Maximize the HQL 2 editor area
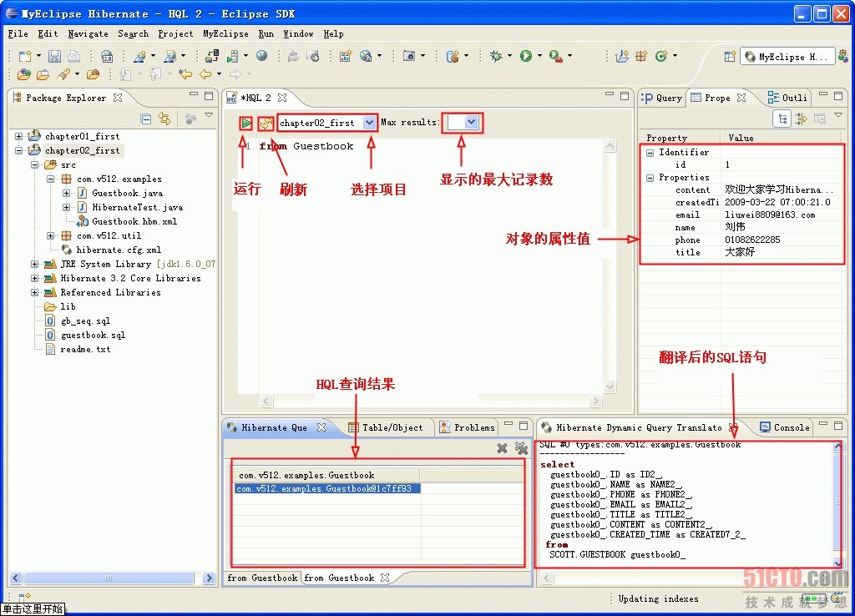Image resolution: width=855 pixels, height=616 pixels. (625, 95)
